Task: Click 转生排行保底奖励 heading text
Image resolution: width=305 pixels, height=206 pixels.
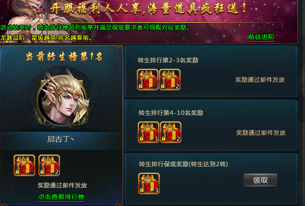Action: (183, 164)
